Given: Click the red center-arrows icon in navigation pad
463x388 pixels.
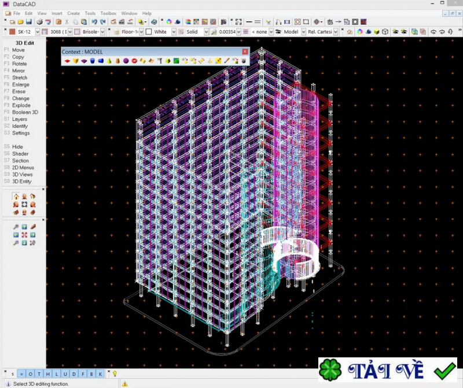Looking at the screenshot, I should 24,235.
